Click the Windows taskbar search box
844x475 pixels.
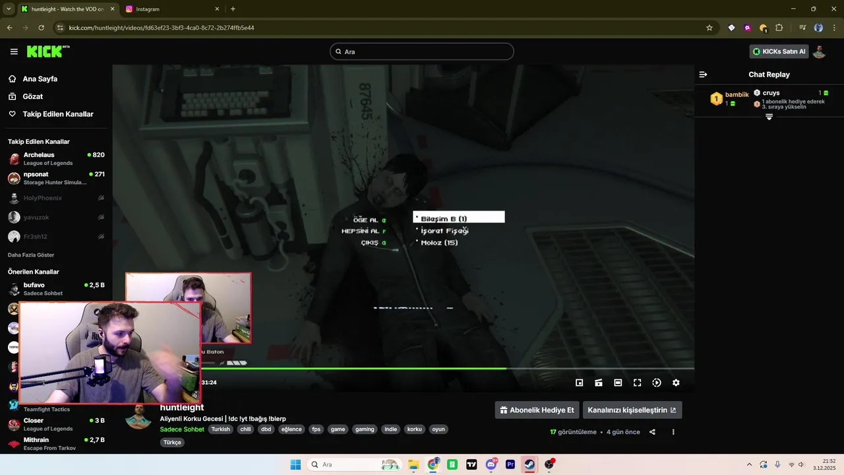[x=356, y=464]
